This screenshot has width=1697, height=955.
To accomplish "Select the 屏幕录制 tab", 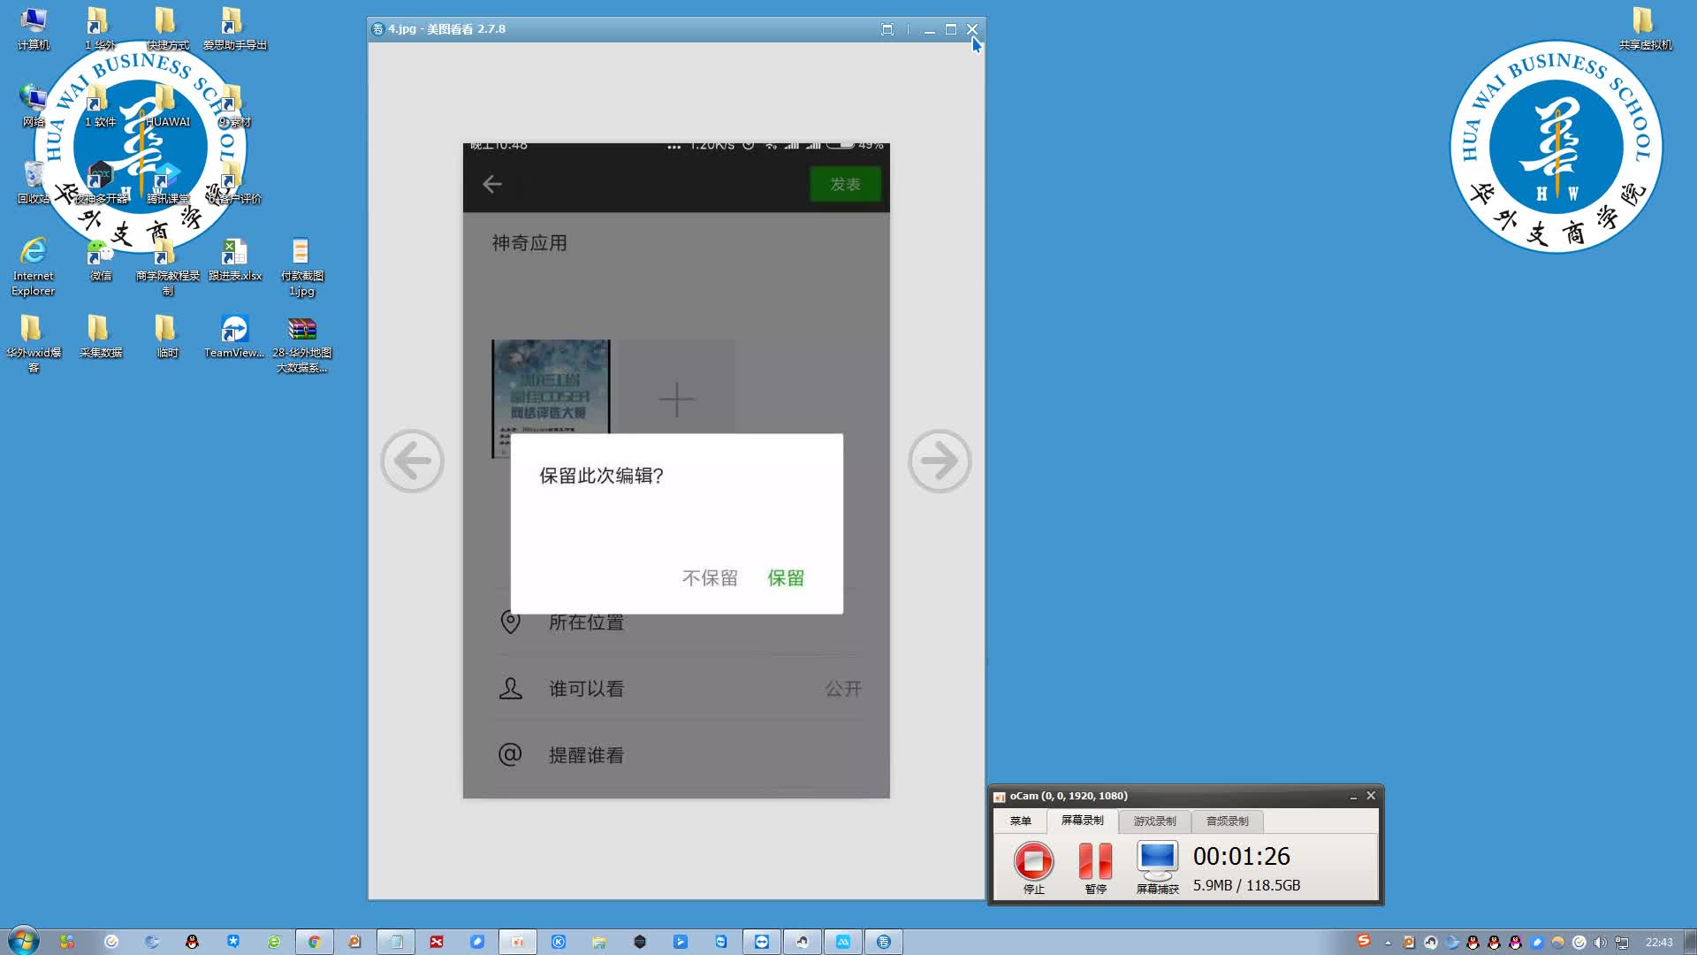I will (x=1082, y=821).
